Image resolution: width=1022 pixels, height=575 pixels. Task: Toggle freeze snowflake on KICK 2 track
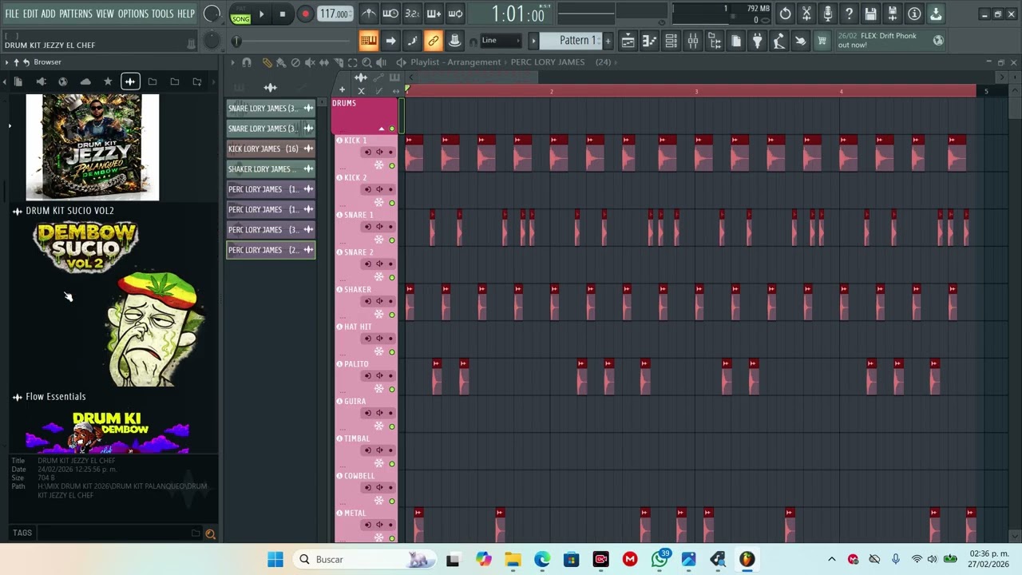pyautogui.click(x=379, y=203)
